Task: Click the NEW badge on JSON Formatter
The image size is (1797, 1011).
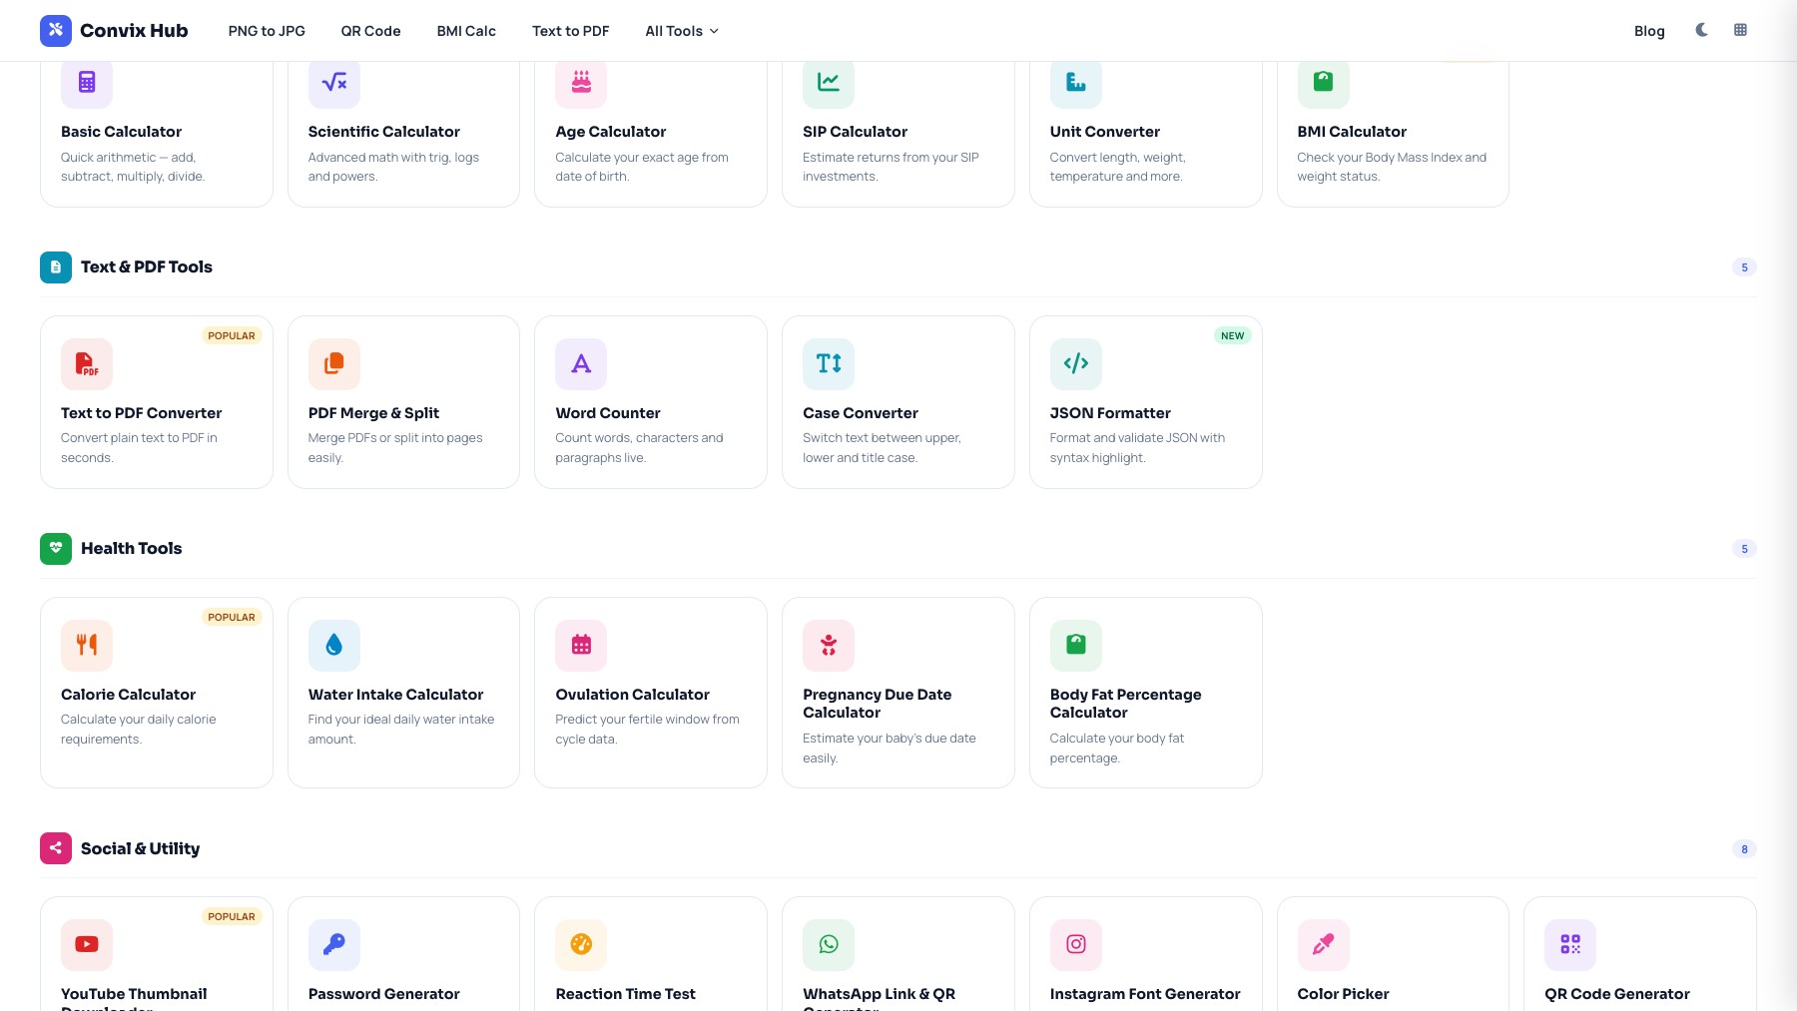Action: (x=1233, y=336)
